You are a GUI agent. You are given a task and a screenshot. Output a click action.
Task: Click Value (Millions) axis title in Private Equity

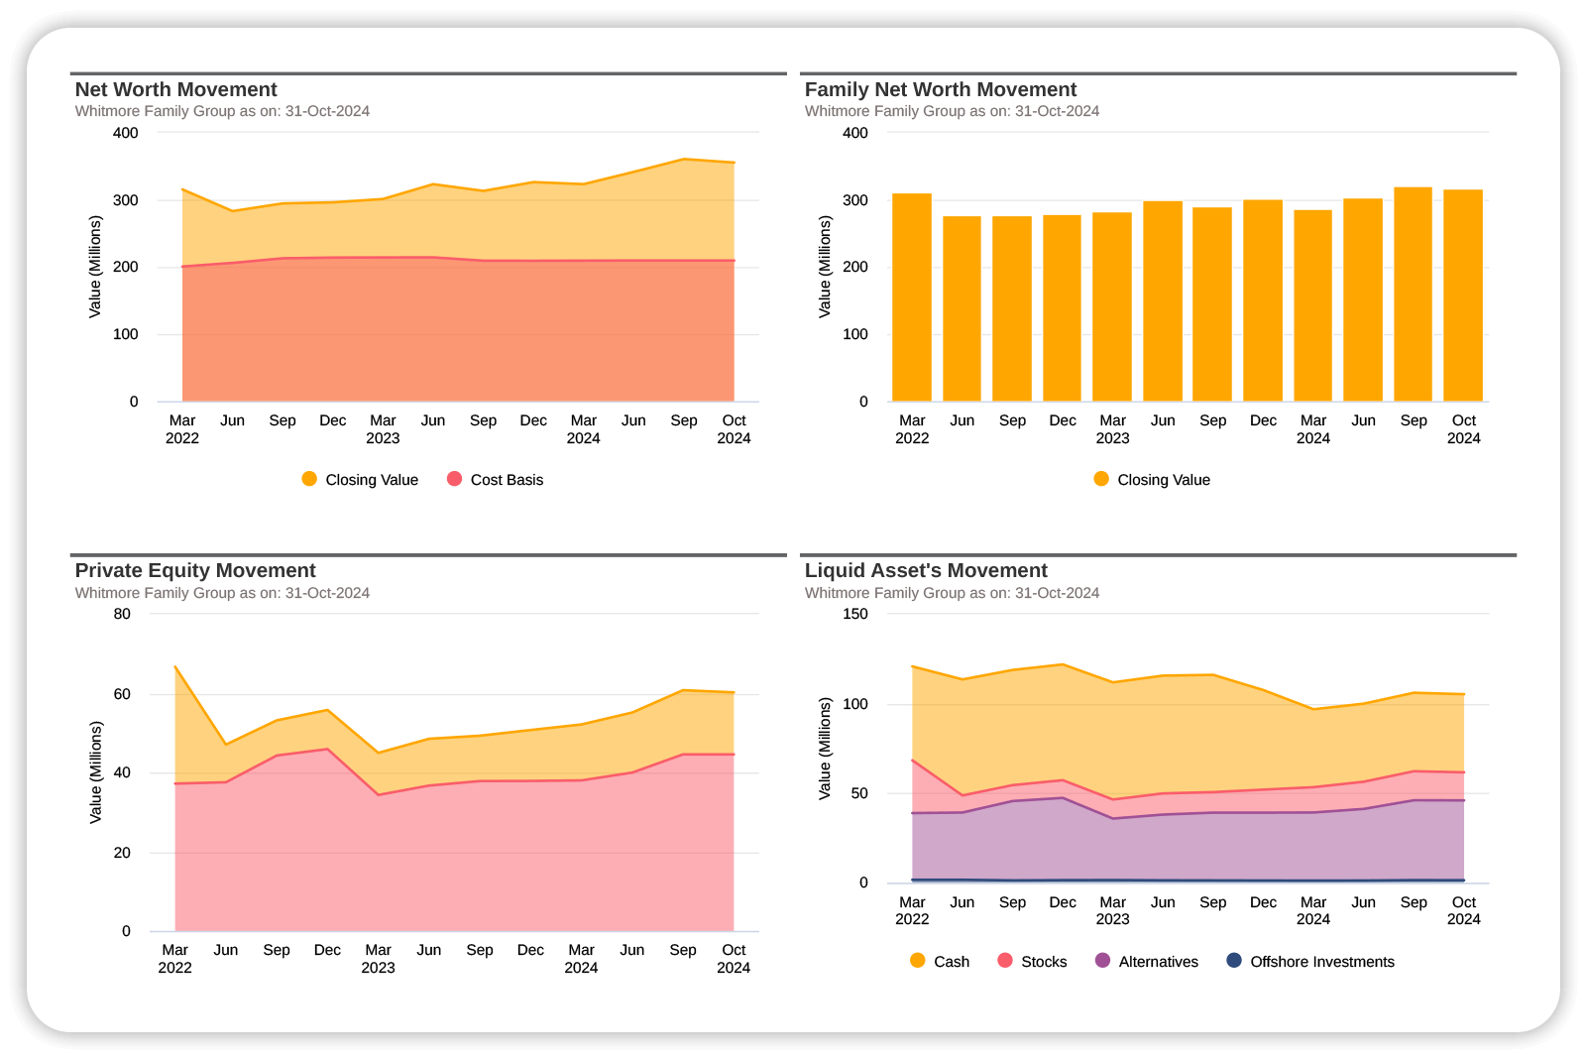(x=95, y=772)
